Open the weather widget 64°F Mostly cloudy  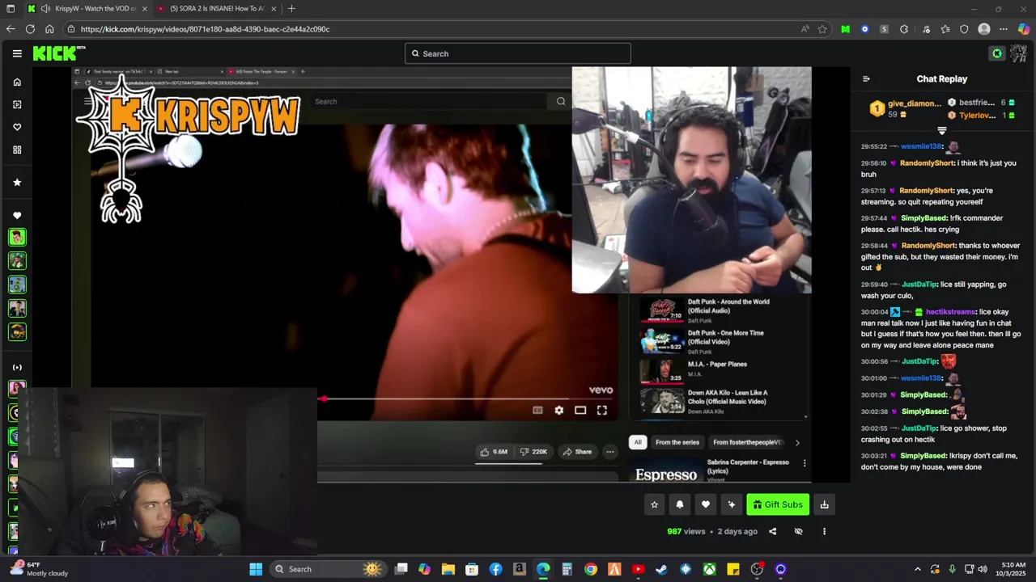(x=39, y=569)
